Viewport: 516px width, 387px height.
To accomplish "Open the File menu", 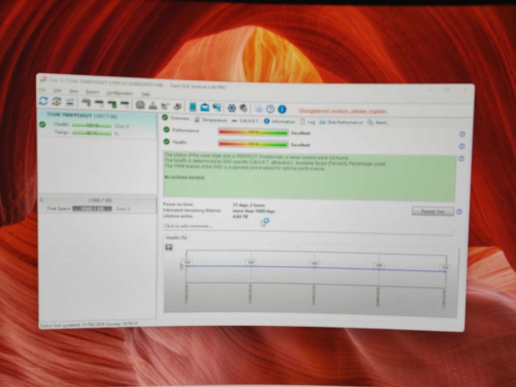I will pos(43,90).
